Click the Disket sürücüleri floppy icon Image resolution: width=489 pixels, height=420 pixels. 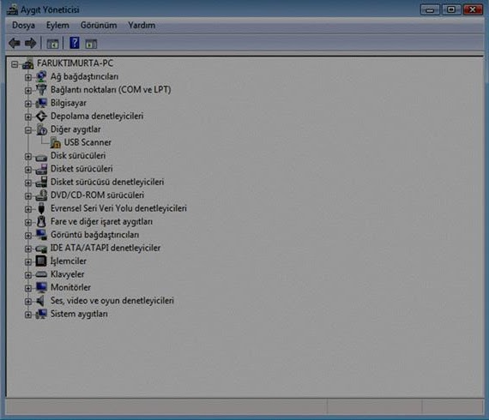pyautogui.click(x=41, y=169)
